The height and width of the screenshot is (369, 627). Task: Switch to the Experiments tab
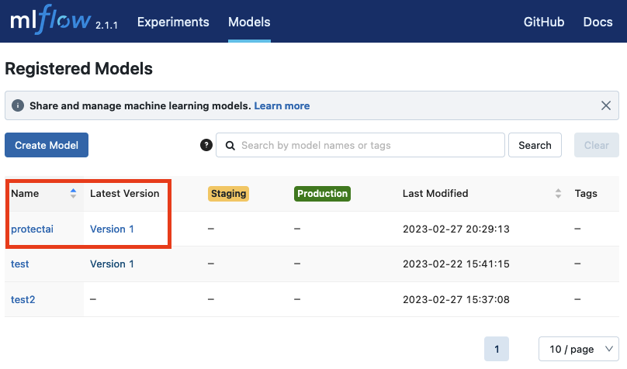click(173, 22)
